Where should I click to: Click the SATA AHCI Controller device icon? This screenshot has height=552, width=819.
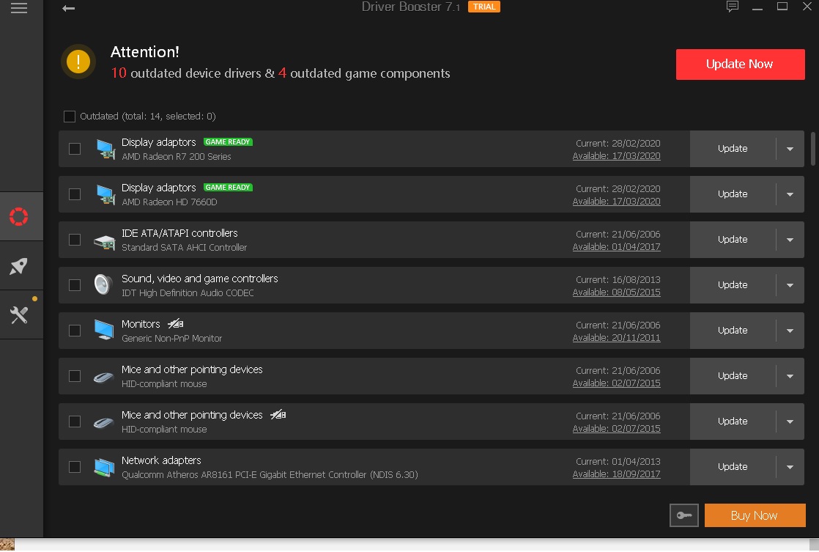104,241
